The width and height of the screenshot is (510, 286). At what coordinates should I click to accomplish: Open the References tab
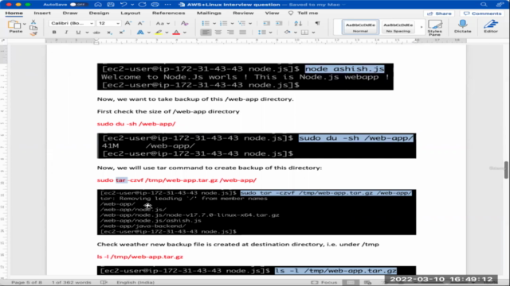[x=168, y=13]
